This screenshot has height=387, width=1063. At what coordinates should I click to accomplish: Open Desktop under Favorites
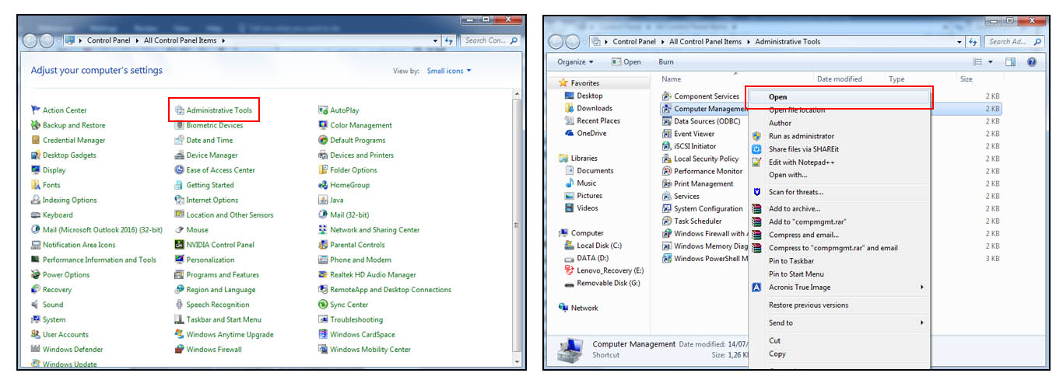[x=584, y=96]
